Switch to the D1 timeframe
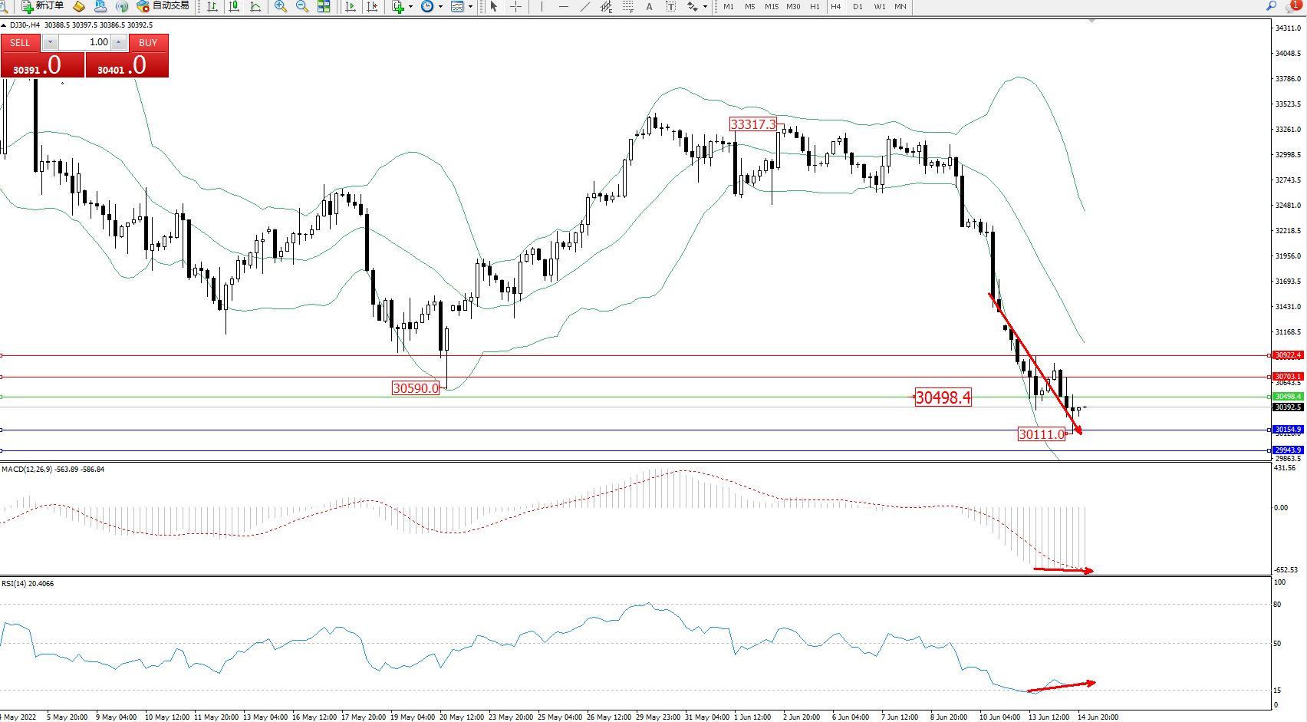The width and height of the screenshot is (1307, 722). pos(858,6)
